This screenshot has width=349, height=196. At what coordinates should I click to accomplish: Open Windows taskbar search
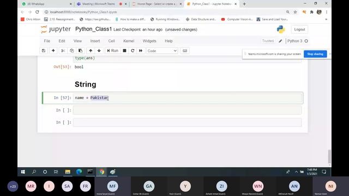[x=34, y=172]
